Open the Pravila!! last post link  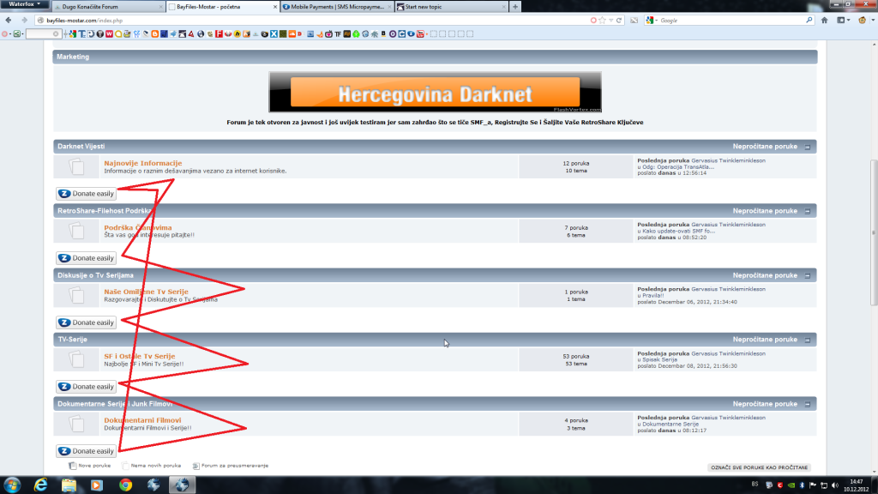(652, 295)
